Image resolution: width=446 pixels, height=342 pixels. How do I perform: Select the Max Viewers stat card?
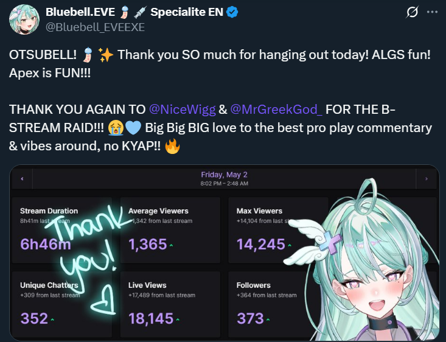click(x=278, y=230)
